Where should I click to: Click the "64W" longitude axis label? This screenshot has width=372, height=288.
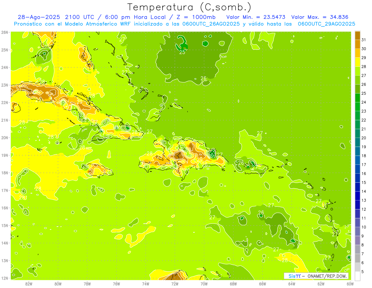(x=292, y=284)
